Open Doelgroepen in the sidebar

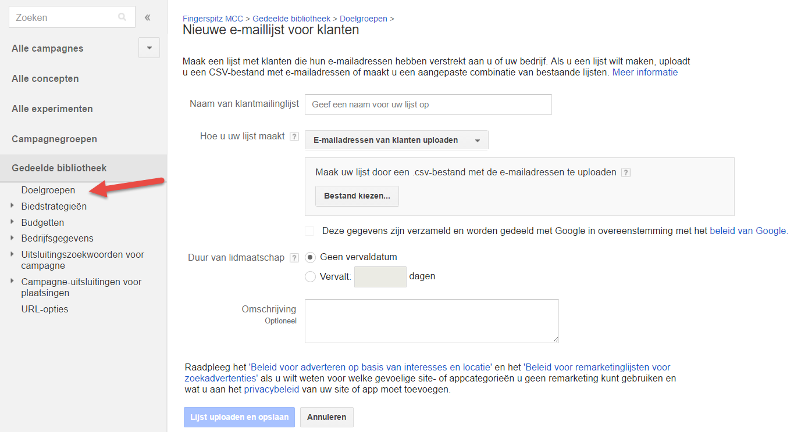pos(48,190)
